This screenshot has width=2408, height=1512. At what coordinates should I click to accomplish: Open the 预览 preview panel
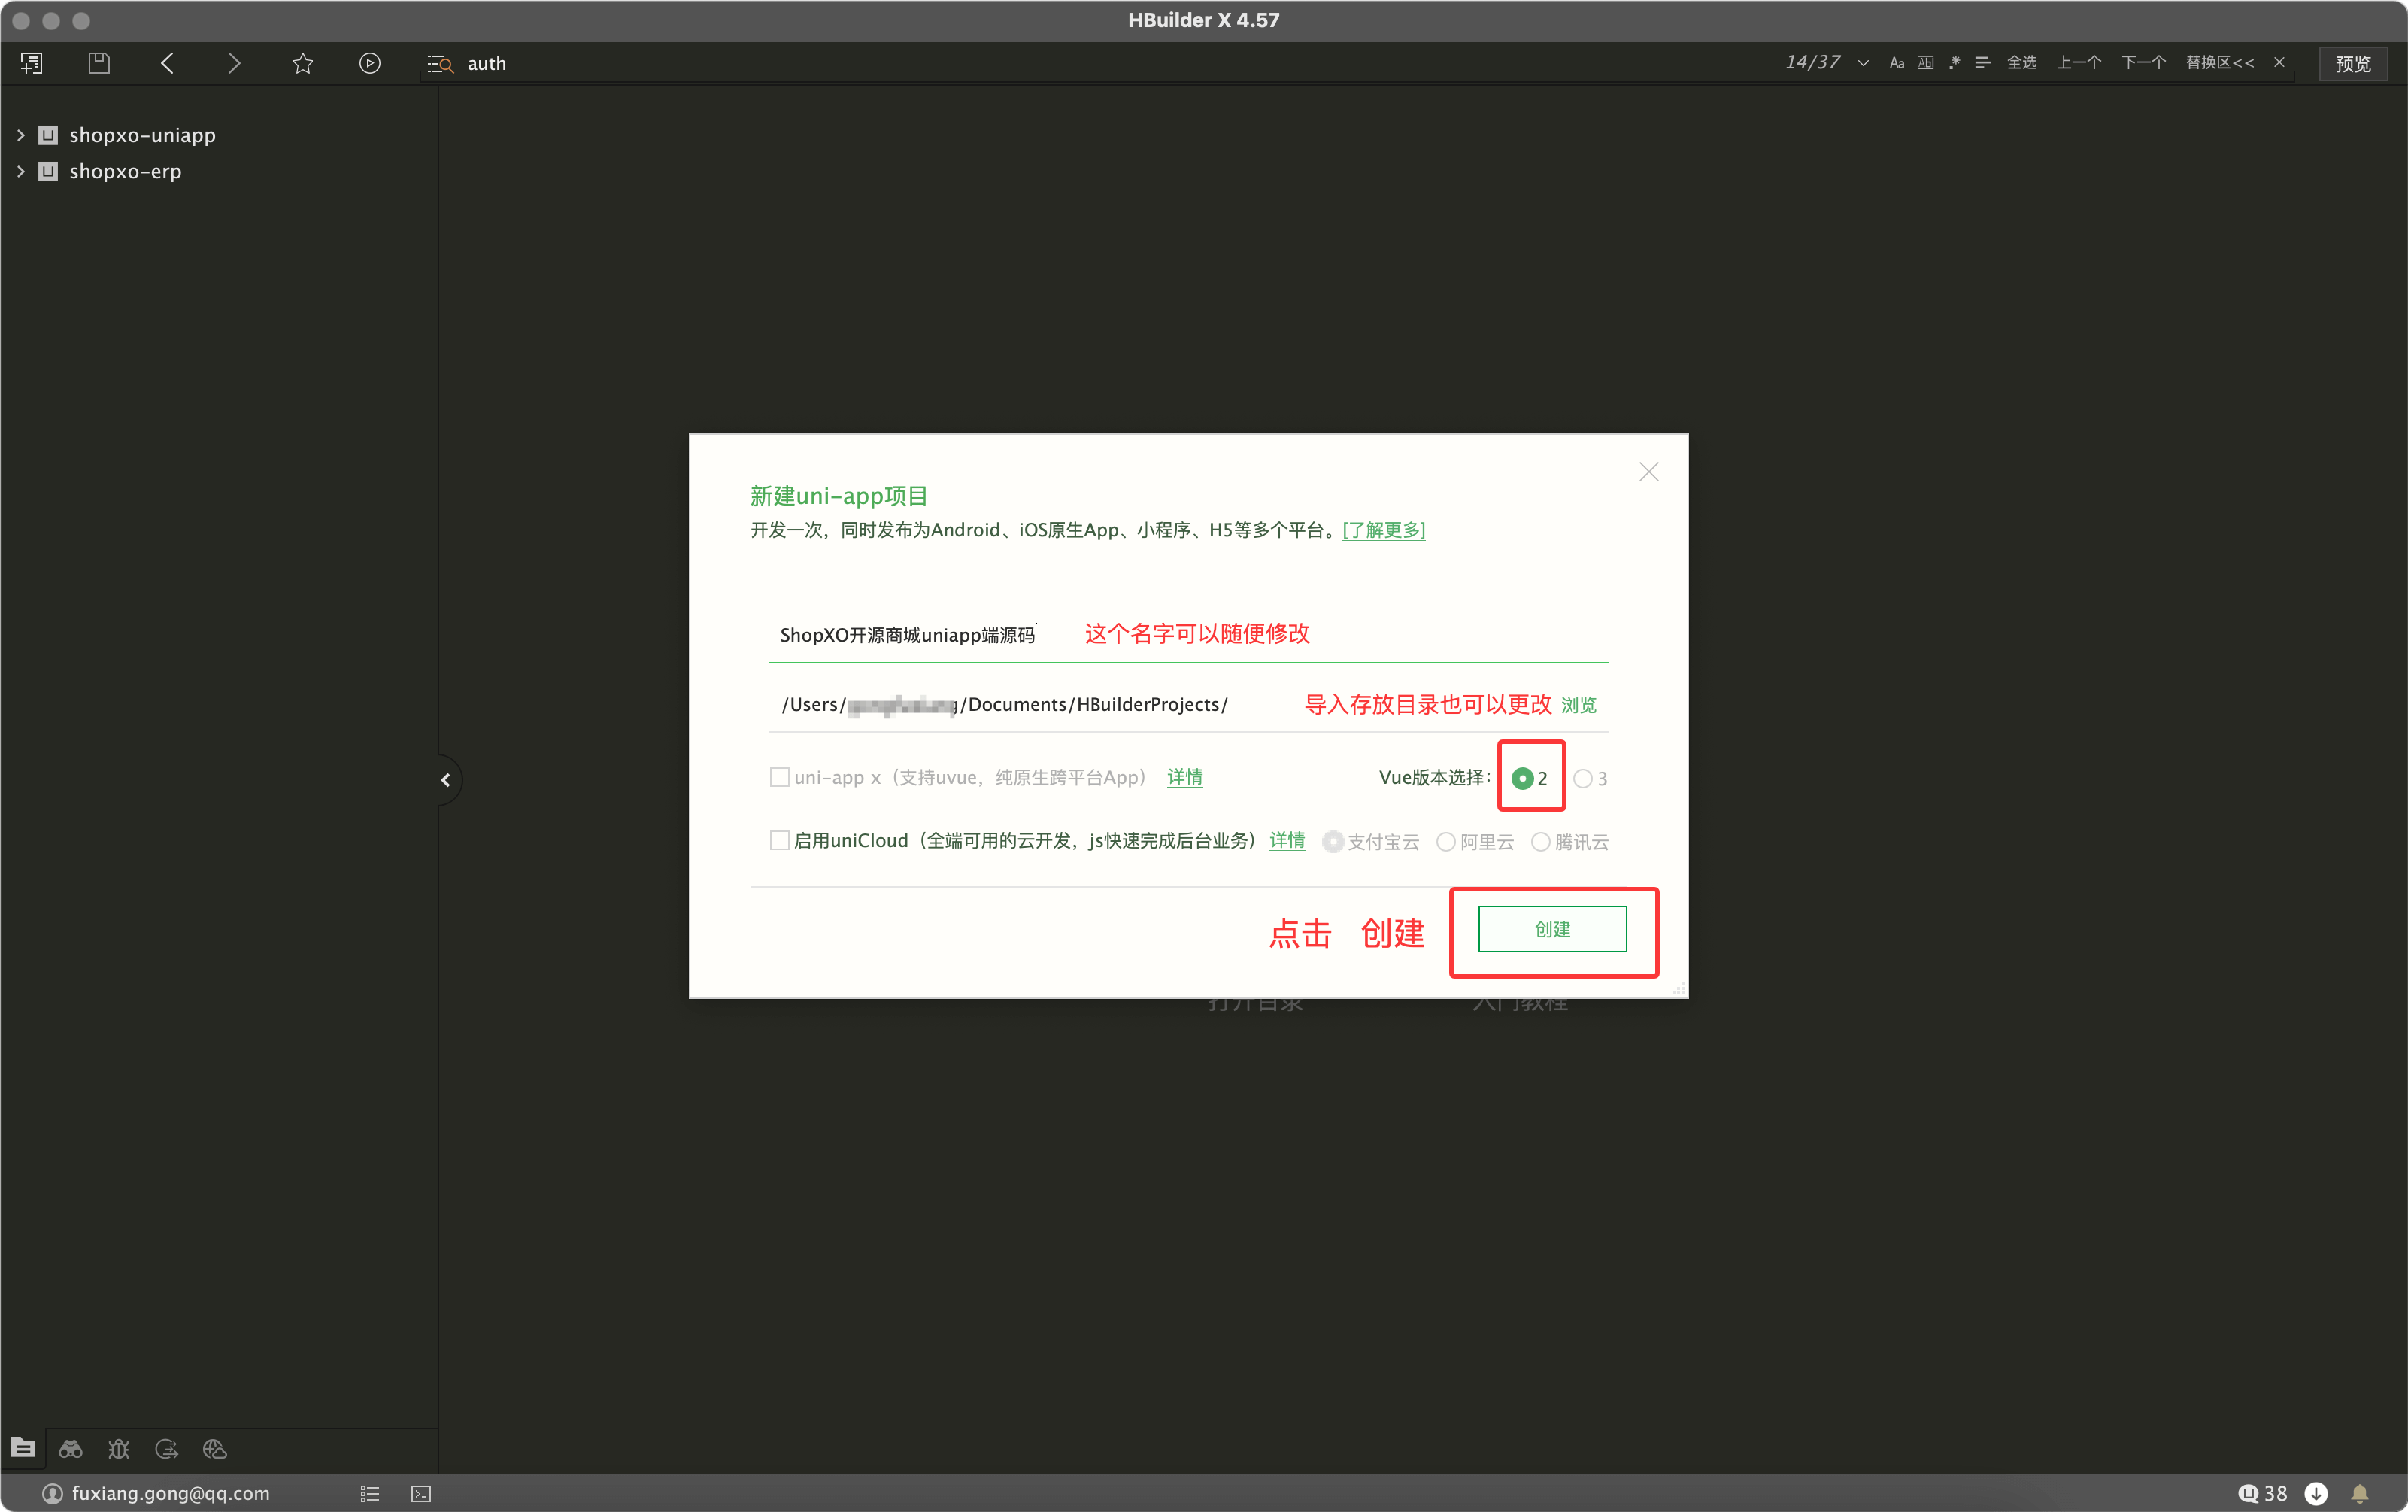coord(2352,64)
